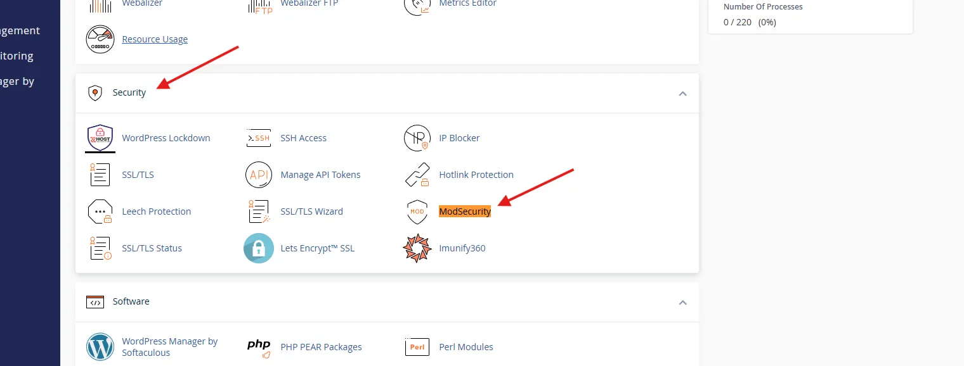The width and height of the screenshot is (964, 366).
Task: Open the Hotlink Protection chain icon
Action: click(x=417, y=175)
